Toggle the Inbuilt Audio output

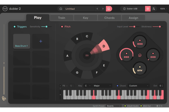pos(125,106)
